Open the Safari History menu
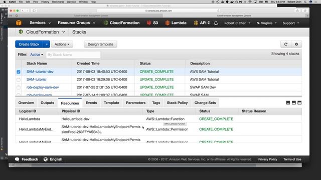Image resolution: width=321 pixels, height=180 pixels. pos(45,2)
